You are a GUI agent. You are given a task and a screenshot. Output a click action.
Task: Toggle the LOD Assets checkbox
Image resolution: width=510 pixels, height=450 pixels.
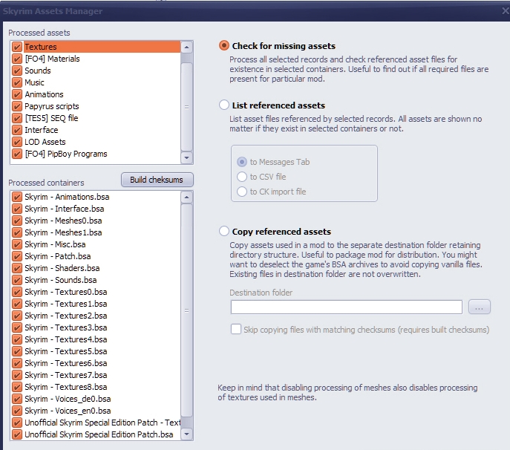[17, 142]
